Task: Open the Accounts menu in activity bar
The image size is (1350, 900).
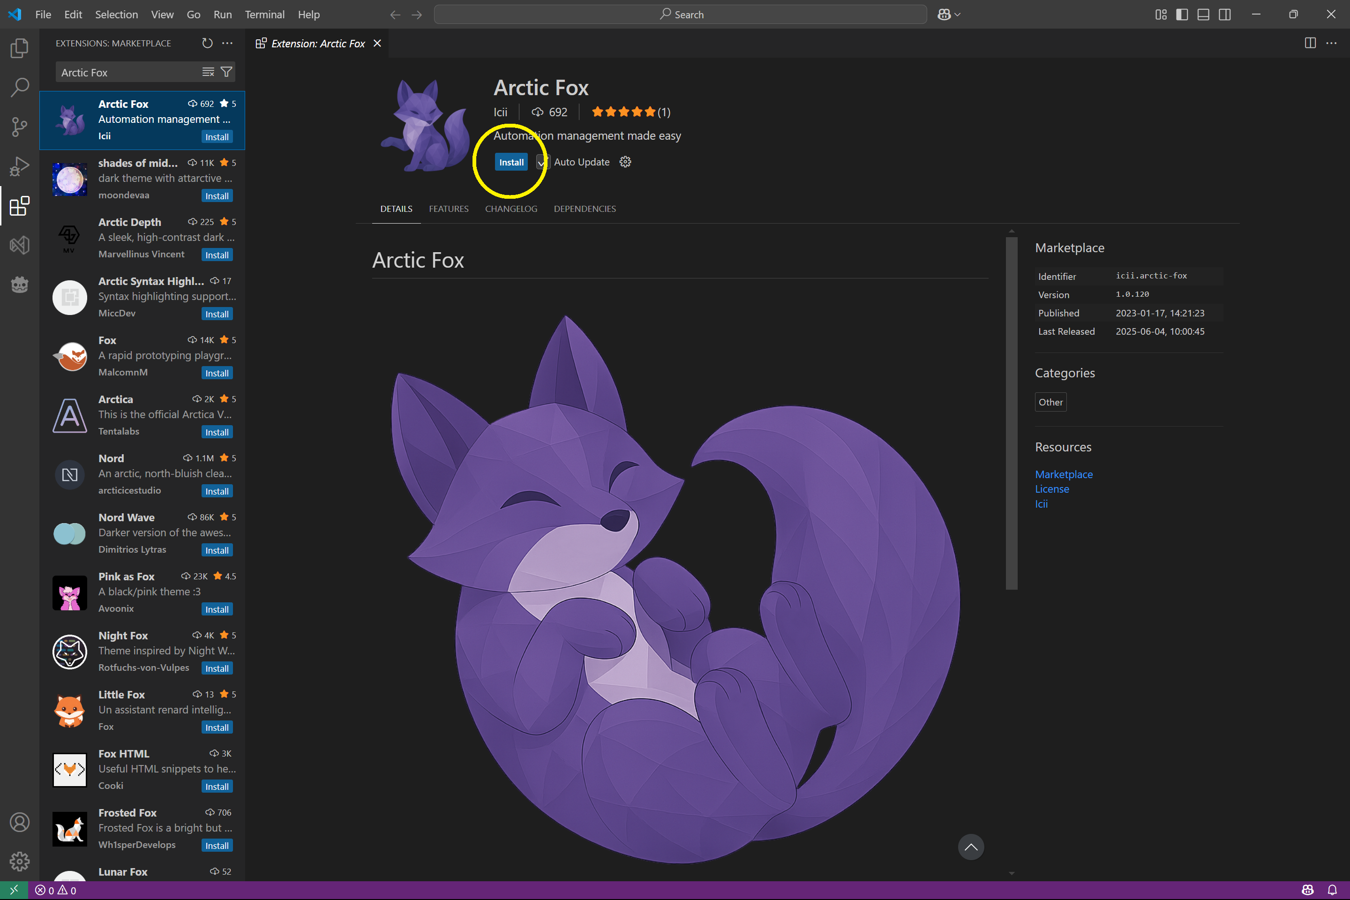Action: click(x=20, y=822)
